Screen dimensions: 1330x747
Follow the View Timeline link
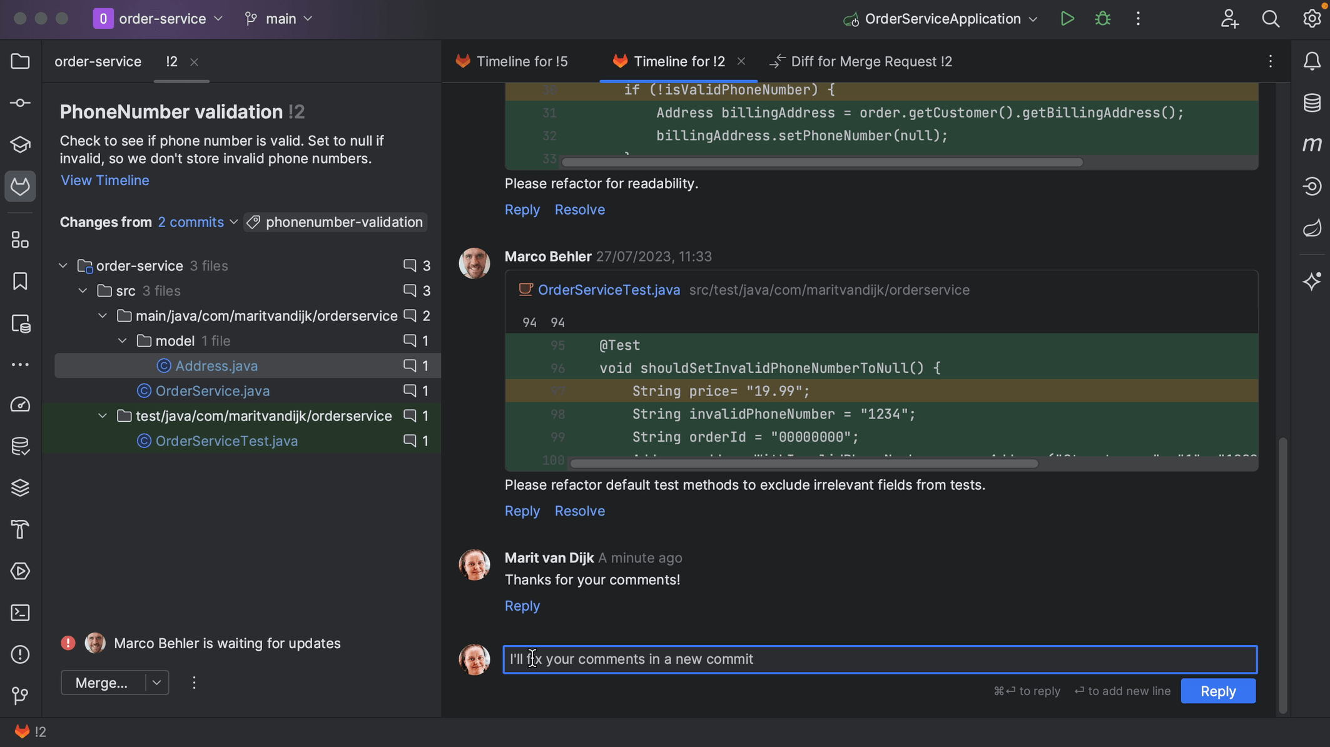click(104, 180)
